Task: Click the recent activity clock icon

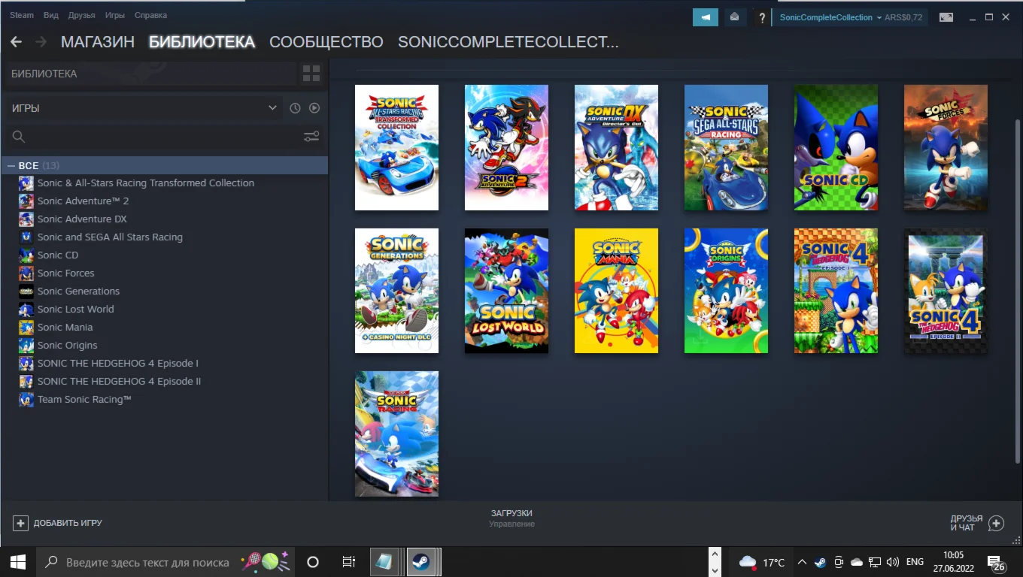Action: pyautogui.click(x=295, y=108)
